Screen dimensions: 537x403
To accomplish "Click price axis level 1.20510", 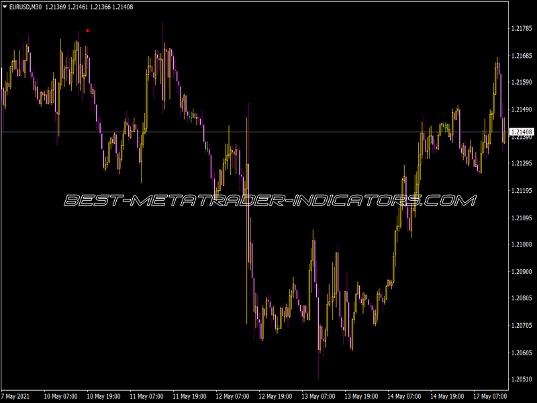I will click(522, 379).
